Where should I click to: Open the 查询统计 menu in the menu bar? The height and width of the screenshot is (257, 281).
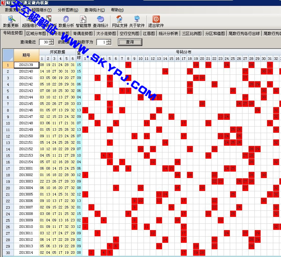pyautogui.click(x=94, y=10)
